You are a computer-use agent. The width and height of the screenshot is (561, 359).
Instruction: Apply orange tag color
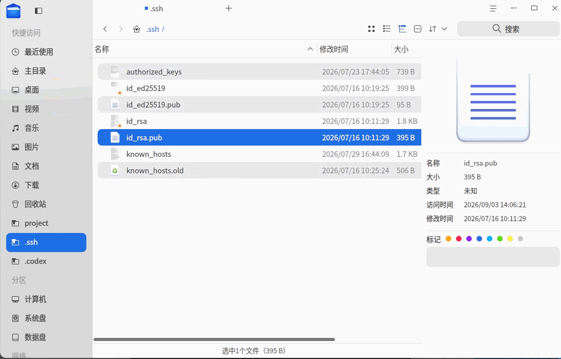(x=448, y=239)
